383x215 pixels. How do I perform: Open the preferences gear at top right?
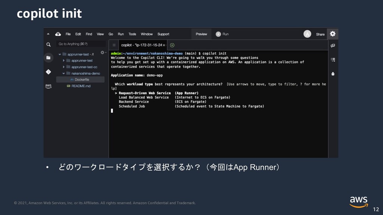pos(333,34)
